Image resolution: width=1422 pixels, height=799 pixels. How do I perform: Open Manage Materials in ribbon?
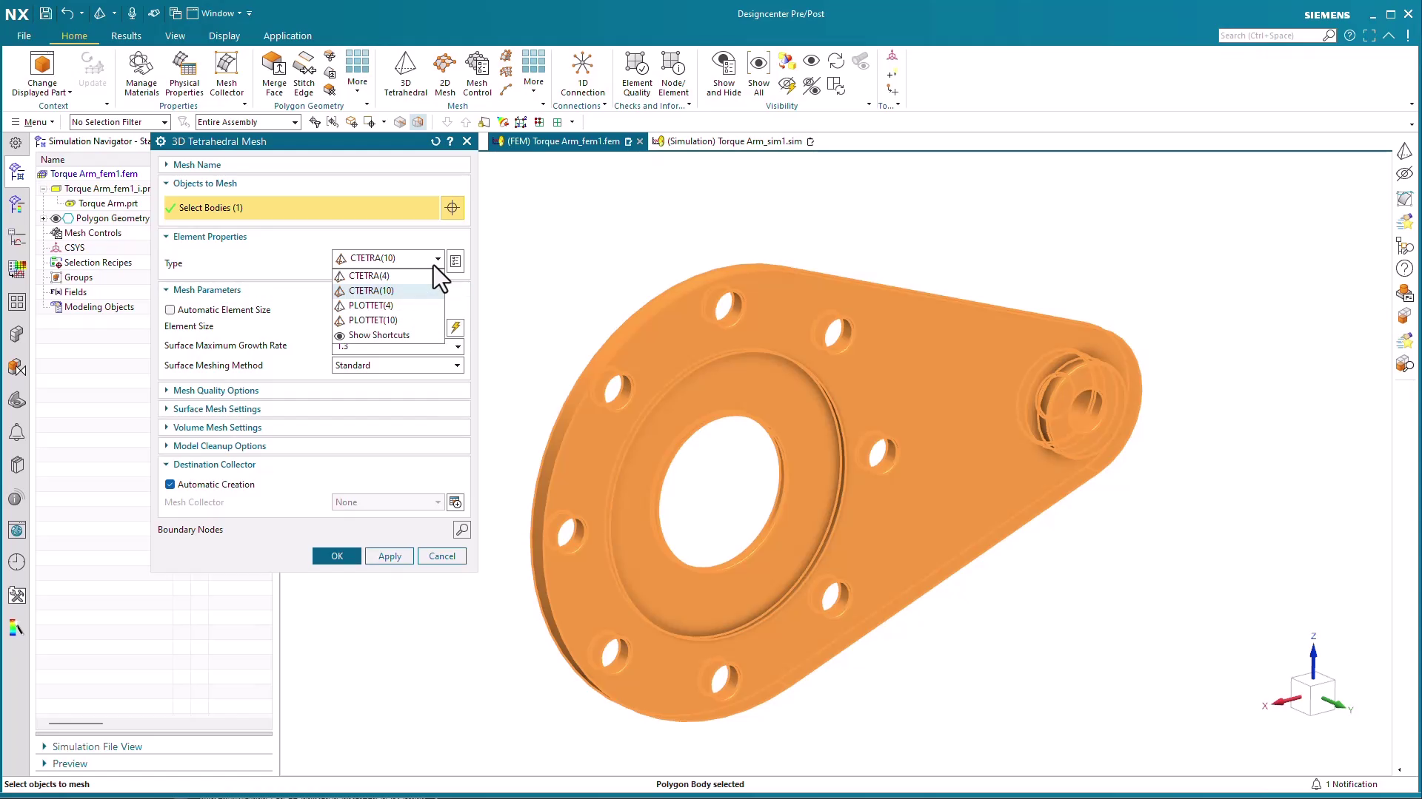(141, 73)
